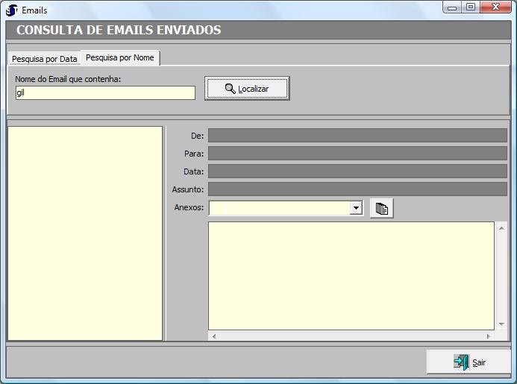Click the Data date field
This screenshot has height=384, width=517.
click(x=357, y=171)
